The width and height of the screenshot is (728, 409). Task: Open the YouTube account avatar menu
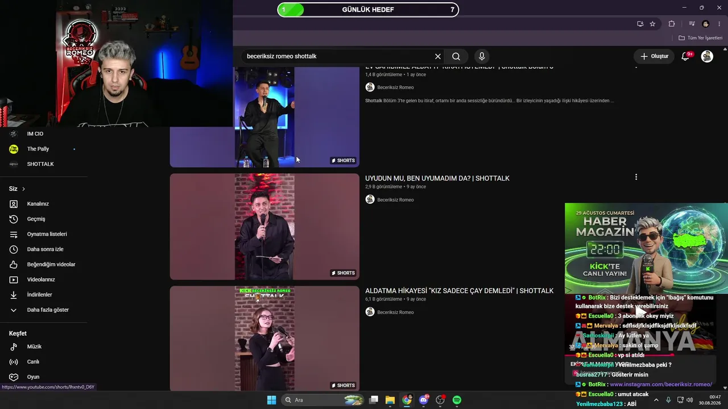tap(707, 56)
